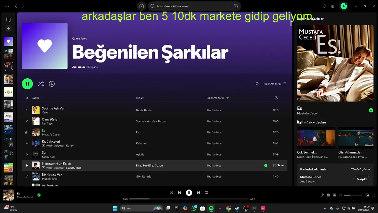Go to Spotify Home via house icon
Image resolution: width=378 pixels, height=213 pixels.
click(x=141, y=6)
